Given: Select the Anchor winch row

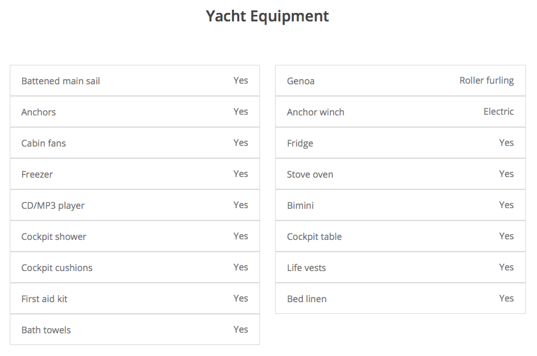Looking at the screenshot, I should 400,112.
